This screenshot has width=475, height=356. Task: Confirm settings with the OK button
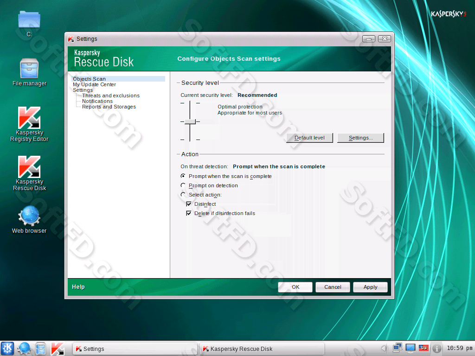point(295,287)
